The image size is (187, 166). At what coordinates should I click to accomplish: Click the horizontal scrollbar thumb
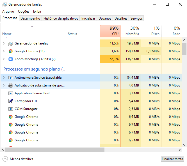click(55, 150)
